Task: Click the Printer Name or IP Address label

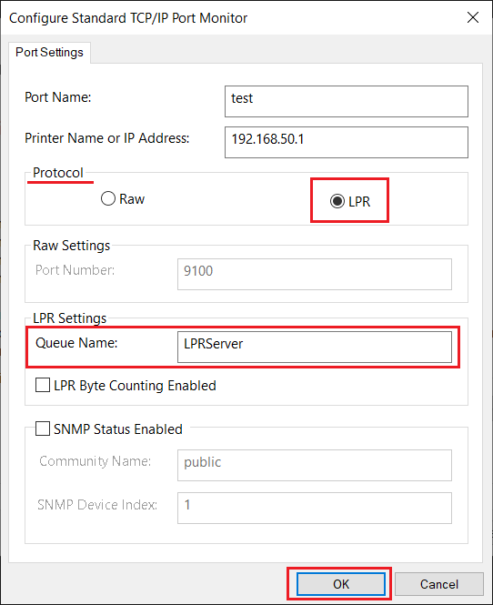Action: (x=106, y=138)
